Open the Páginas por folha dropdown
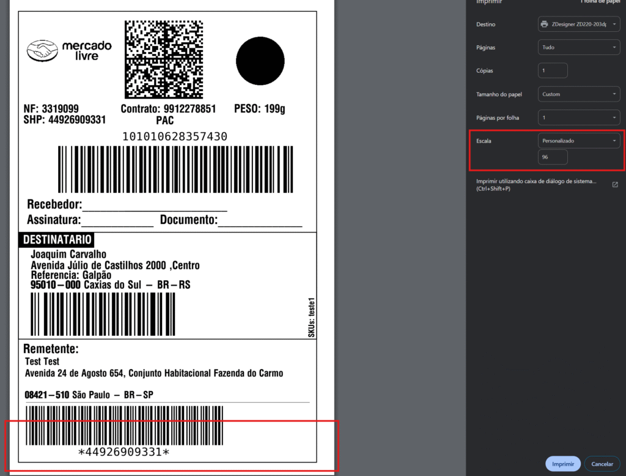 coord(579,117)
